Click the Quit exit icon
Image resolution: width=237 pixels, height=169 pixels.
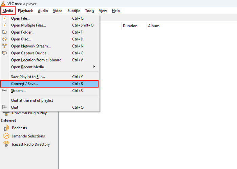pos(4,107)
